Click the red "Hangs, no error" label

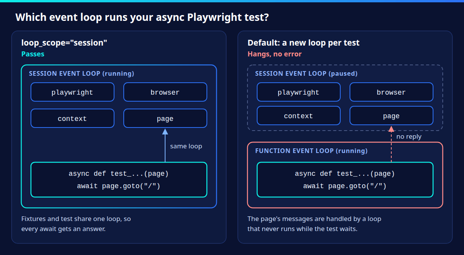275,54
